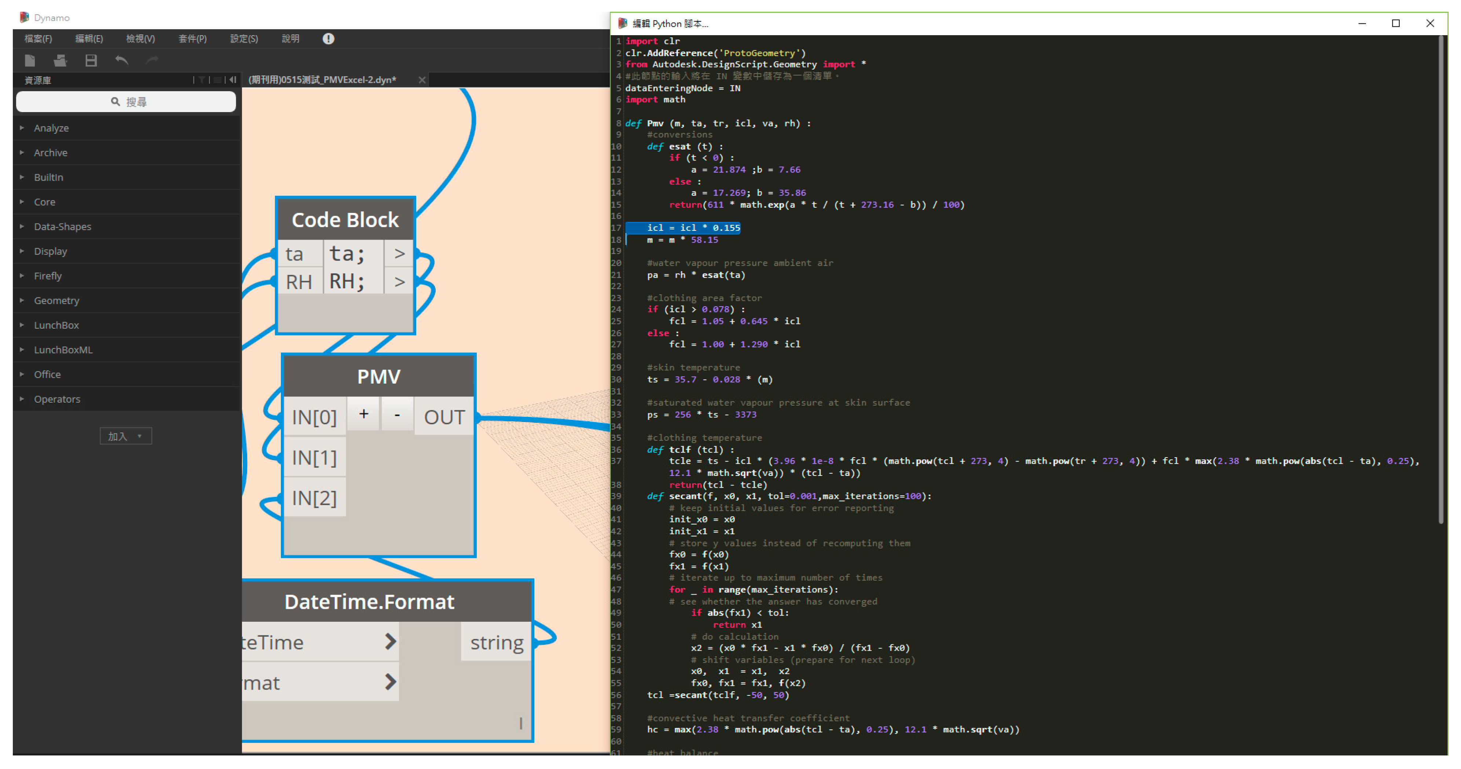Viewport: 1461px width, 769px height.
Task: Click the format input chevron on DateTime.Format
Action: click(x=390, y=682)
